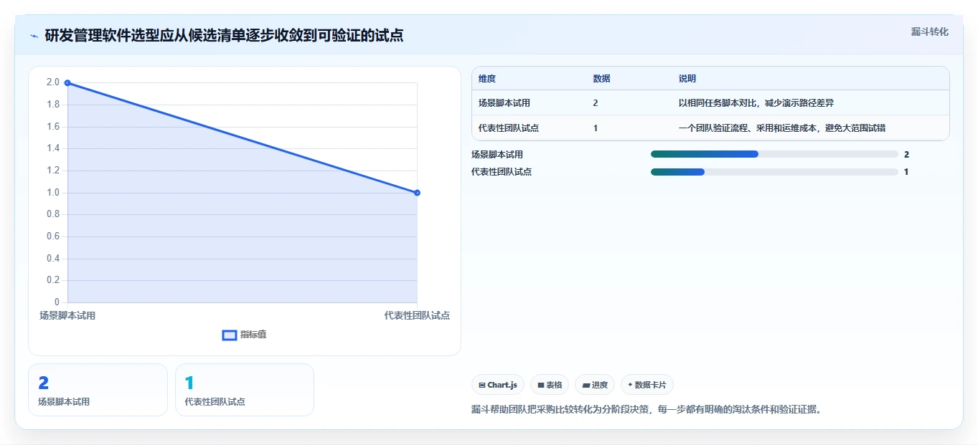The height and width of the screenshot is (445, 978).
Task: Click the description 以相同任务脚本对比，减少演示路径差异
Action: pyautogui.click(x=756, y=103)
